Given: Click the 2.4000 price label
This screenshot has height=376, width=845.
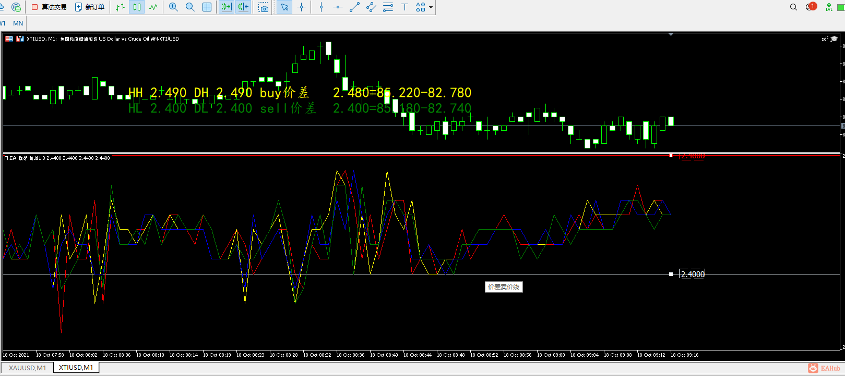Looking at the screenshot, I should 693,274.
